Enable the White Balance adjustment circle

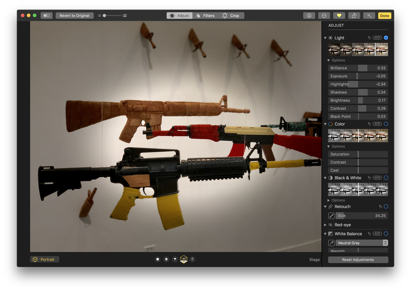386,234
